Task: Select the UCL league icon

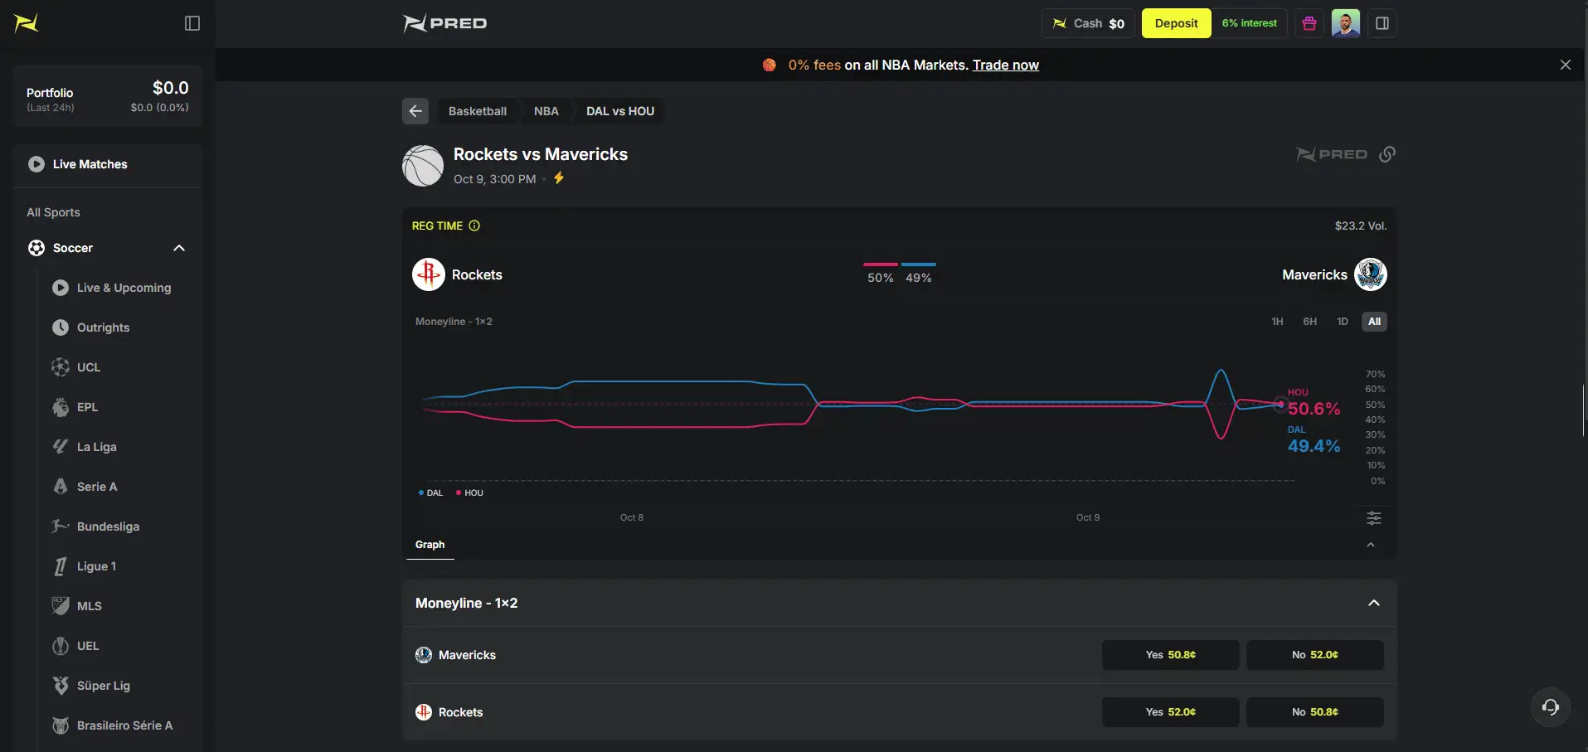Action: click(x=61, y=367)
